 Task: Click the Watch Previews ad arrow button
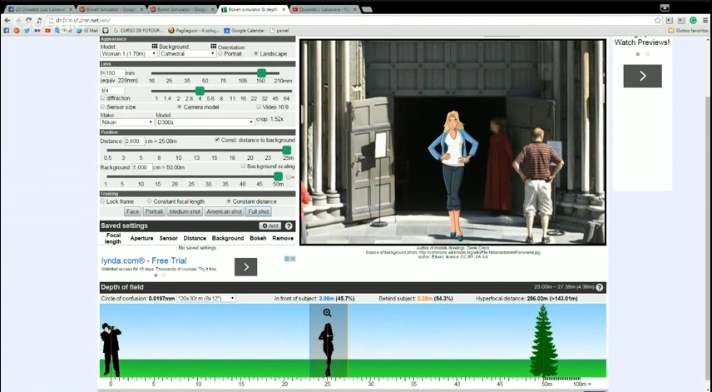coord(642,76)
